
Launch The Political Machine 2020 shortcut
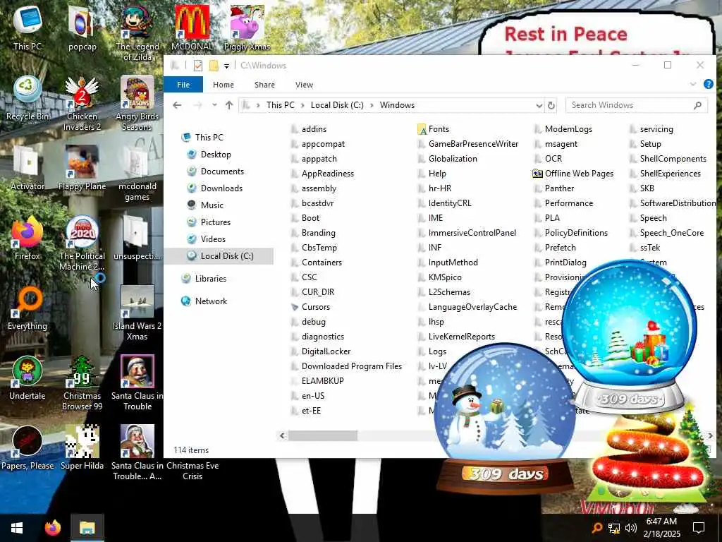[82, 243]
